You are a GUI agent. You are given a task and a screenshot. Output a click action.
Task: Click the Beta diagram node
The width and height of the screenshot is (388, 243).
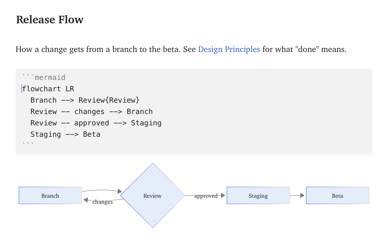pos(337,195)
